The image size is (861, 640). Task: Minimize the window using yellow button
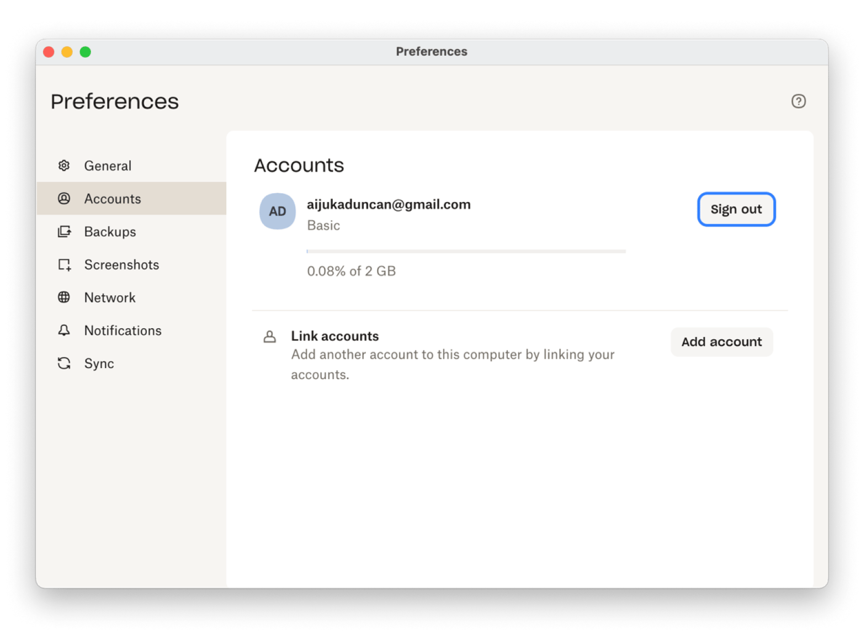[67, 52]
